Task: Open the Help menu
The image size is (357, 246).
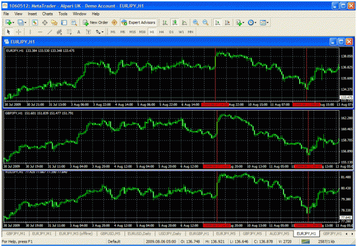Action: (x=95, y=14)
